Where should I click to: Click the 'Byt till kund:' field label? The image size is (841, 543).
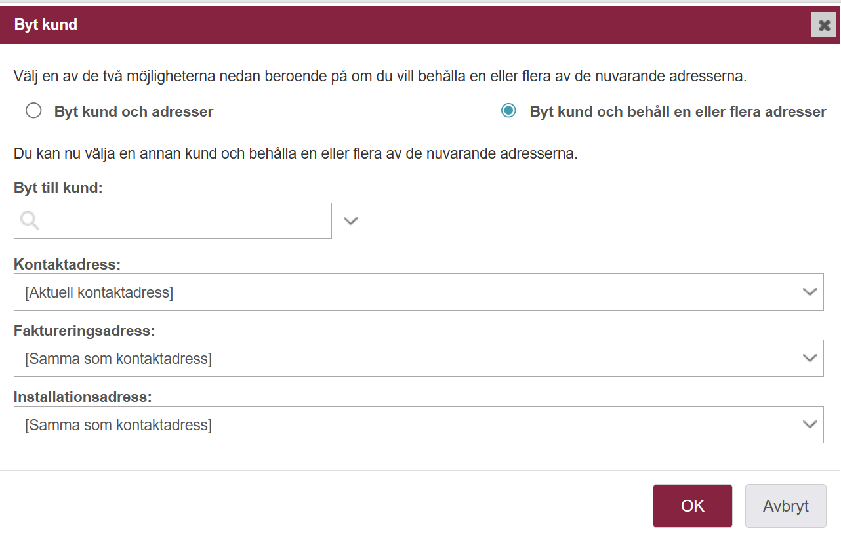[x=58, y=188]
